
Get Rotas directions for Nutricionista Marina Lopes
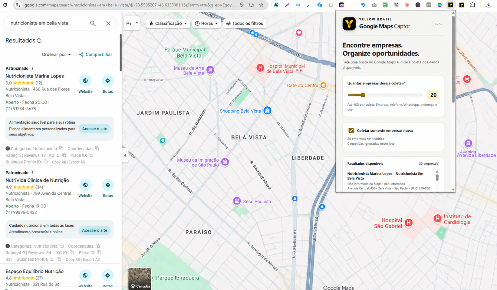108,81
